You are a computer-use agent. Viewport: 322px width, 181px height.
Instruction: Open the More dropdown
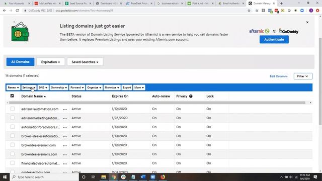click(139, 87)
